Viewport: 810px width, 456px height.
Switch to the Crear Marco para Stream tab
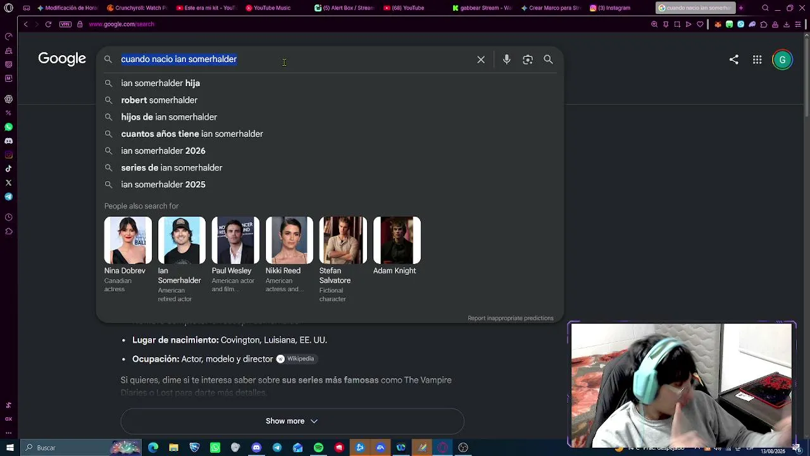point(551,8)
